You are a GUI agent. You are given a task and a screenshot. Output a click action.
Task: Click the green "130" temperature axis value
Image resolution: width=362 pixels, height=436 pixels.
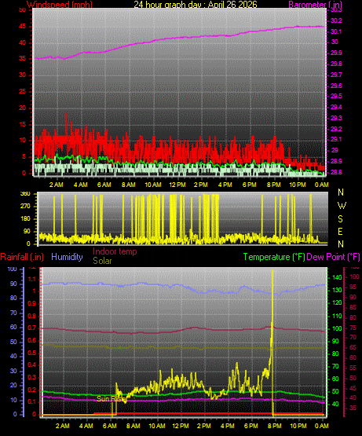[x=337, y=290]
